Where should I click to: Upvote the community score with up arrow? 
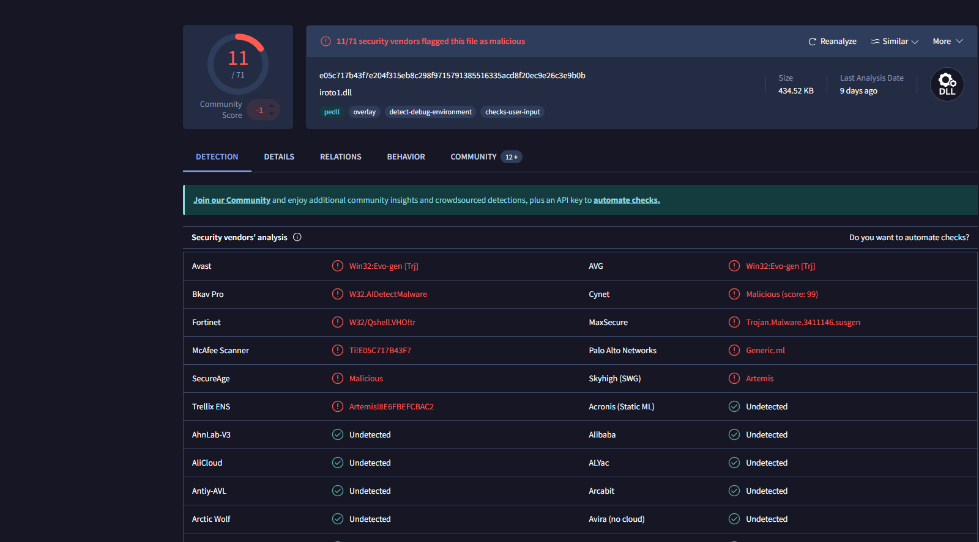[272, 106]
